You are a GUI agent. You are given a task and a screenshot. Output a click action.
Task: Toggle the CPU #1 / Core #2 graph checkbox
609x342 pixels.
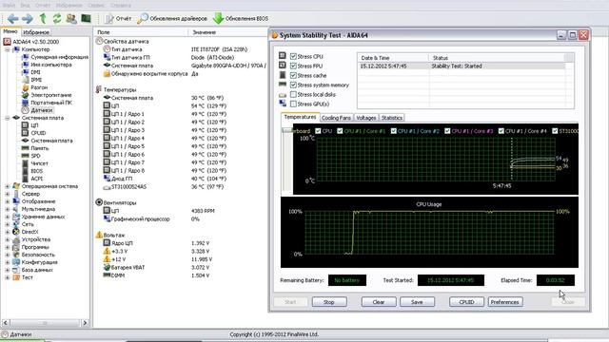pyautogui.click(x=394, y=131)
